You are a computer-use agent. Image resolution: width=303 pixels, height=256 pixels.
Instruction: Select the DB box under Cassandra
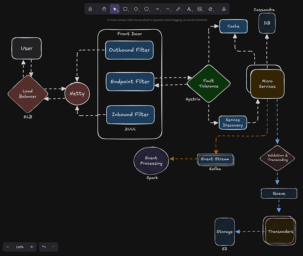pos(267,23)
